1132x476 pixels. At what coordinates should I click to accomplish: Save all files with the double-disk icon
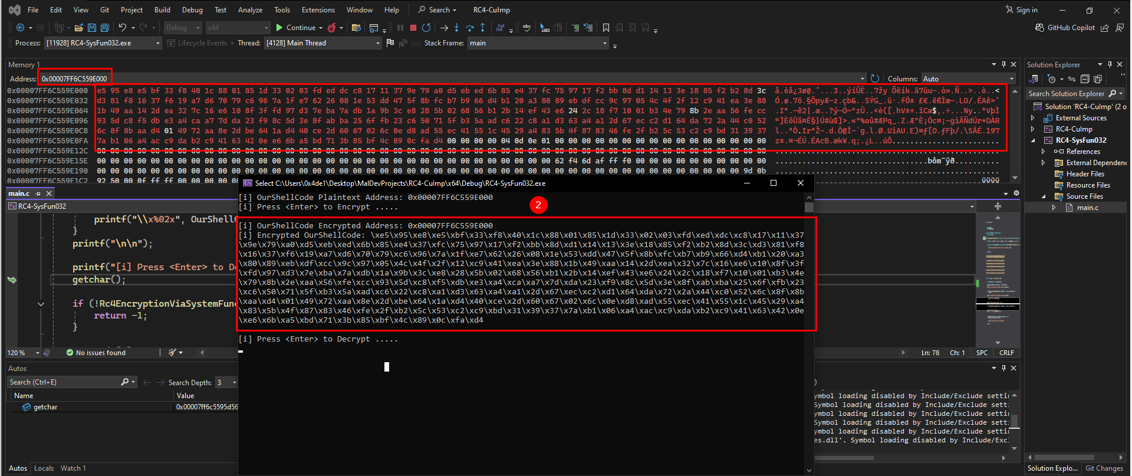tap(104, 28)
